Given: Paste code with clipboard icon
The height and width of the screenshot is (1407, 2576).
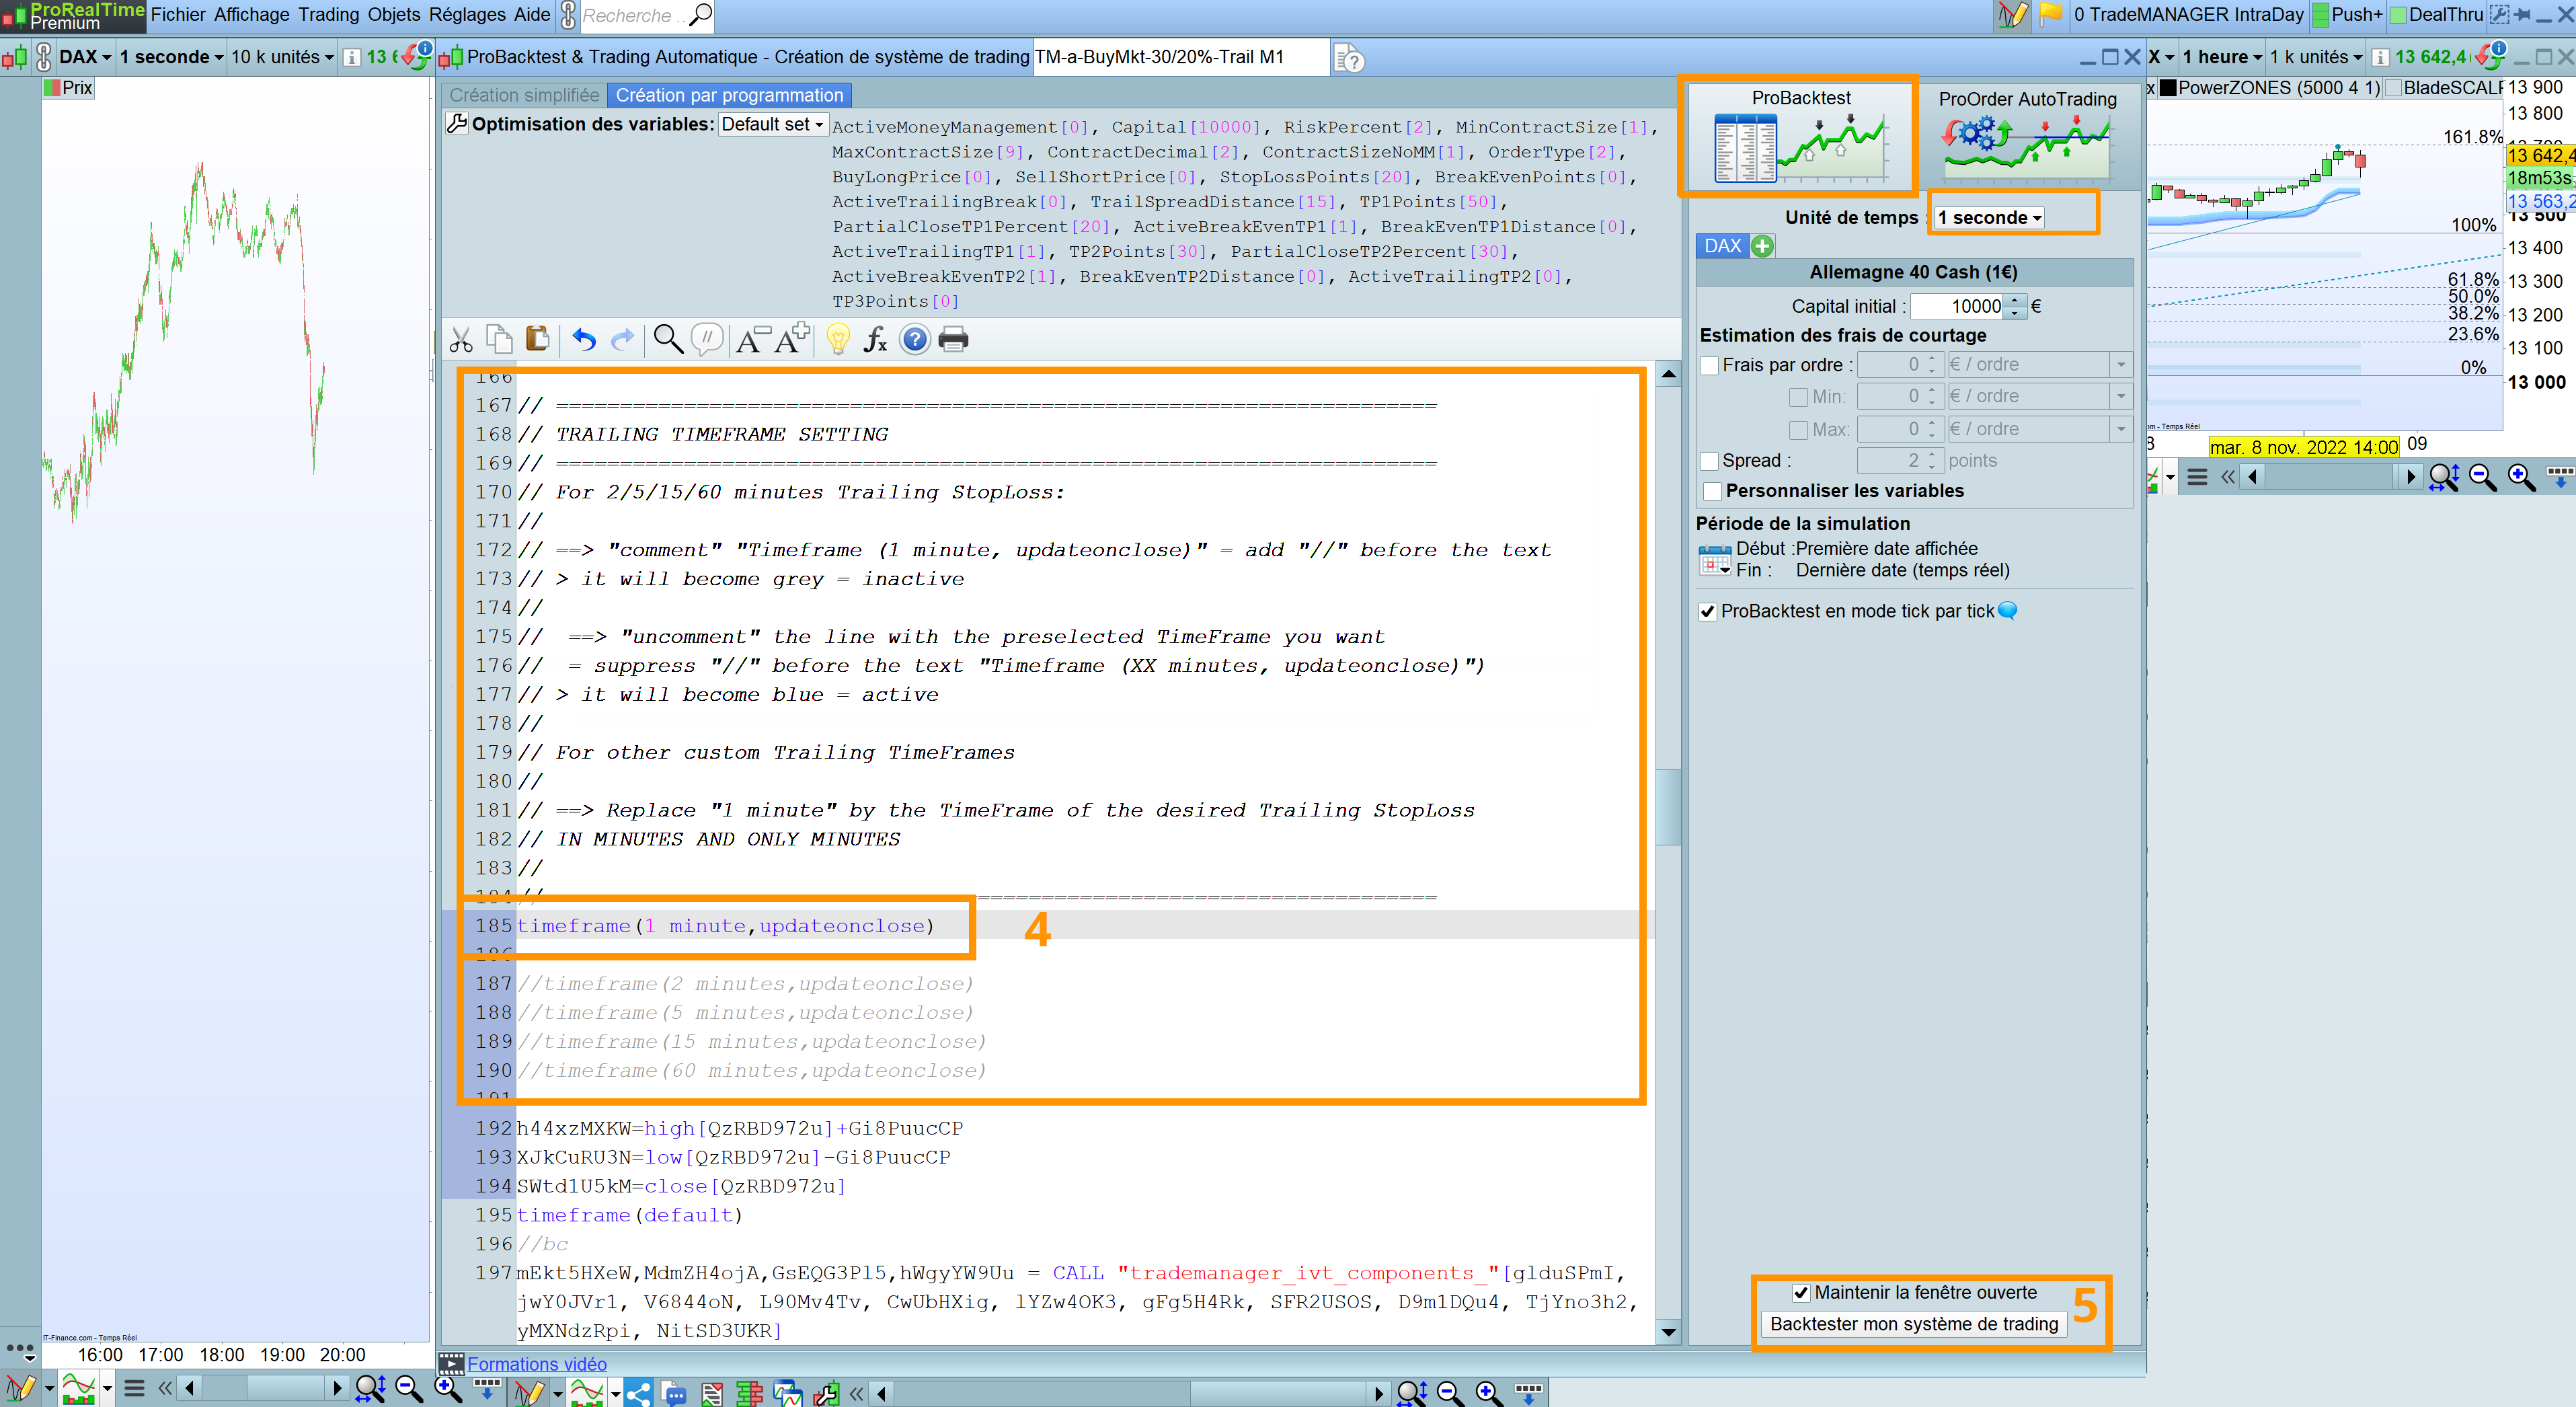Looking at the screenshot, I should click(x=537, y=340).
